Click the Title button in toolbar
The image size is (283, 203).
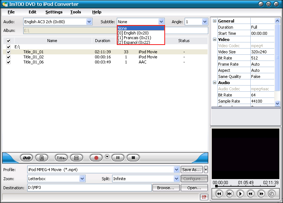click(61, 158)
